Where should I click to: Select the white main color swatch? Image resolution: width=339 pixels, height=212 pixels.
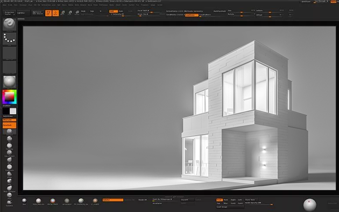pyautogui.click(x=13, y=111)
